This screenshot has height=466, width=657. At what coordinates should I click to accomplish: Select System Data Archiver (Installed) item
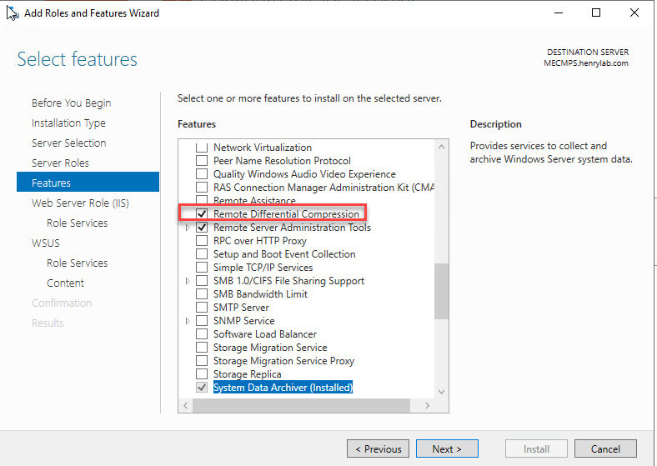coord(283,388)
